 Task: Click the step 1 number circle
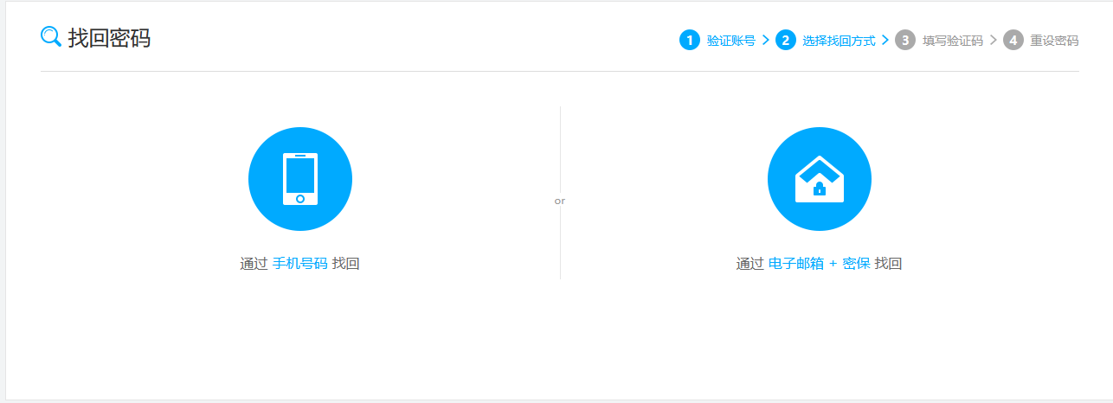pos(689,41)
